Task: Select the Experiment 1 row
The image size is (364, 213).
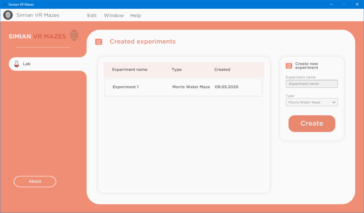Action: pyautogui.click(x=183, y=87)
